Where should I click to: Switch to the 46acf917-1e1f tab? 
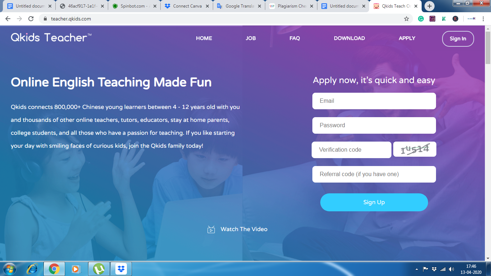(82, 6)
